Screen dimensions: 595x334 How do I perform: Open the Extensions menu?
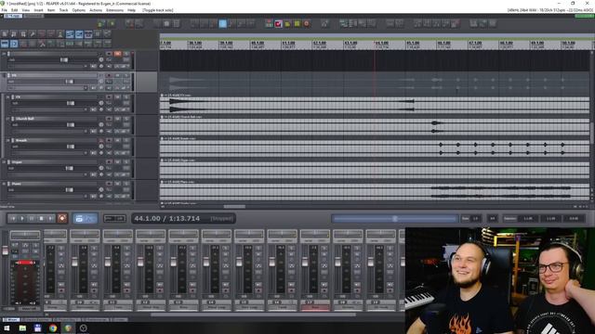click(114, 10)
